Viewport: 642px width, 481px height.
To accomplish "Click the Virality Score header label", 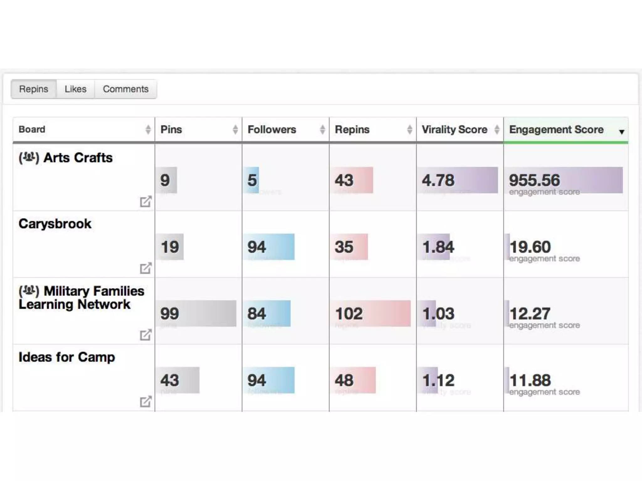I will (x=455, y=129).
